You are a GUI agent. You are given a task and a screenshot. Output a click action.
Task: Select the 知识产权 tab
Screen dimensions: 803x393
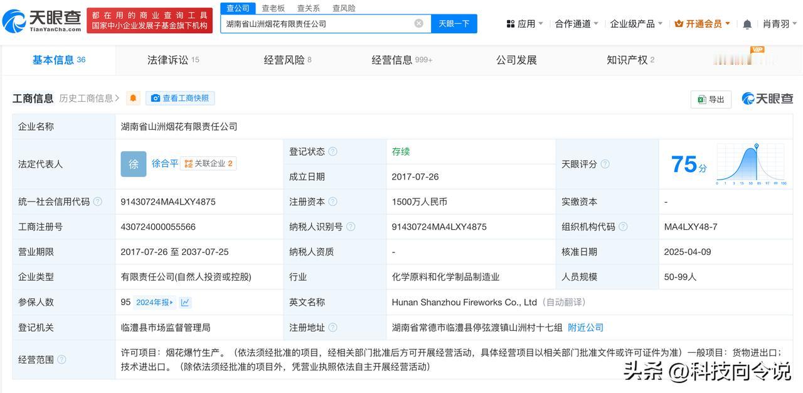coord(630,60)
